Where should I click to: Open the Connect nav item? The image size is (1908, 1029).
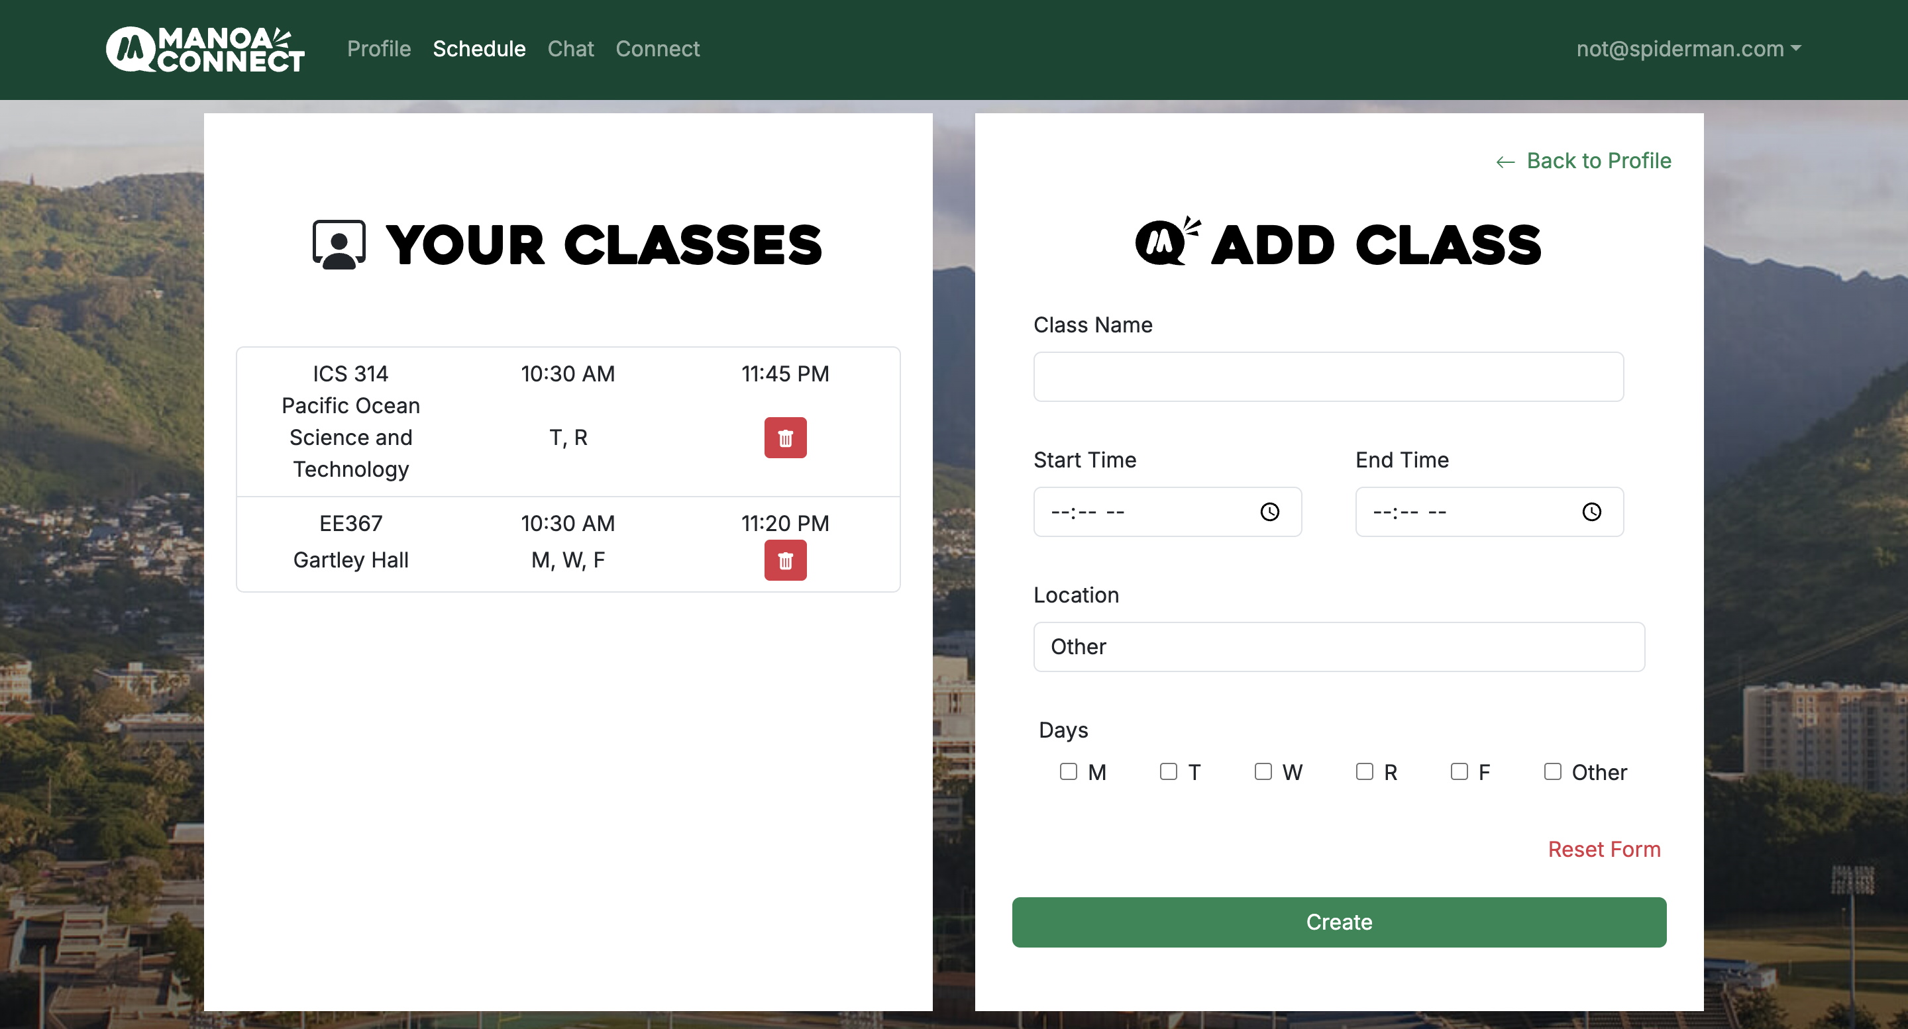(657, 49)
